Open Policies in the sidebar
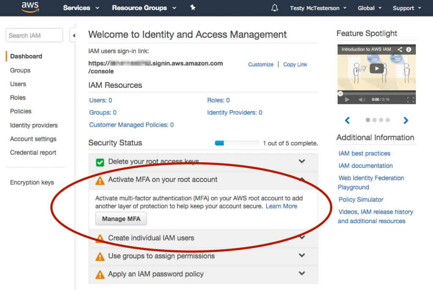The width and height of the screenshot is (433, 290). pyautogui.click(x=21, y=111)
